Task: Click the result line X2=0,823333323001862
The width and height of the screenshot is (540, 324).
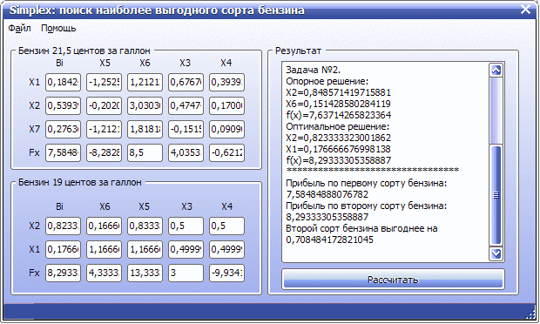Action: (338, 138)
